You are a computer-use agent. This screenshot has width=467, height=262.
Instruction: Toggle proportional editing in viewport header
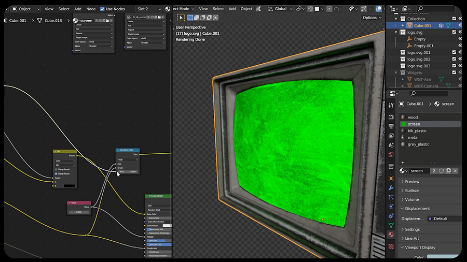(x=329, y=9)
